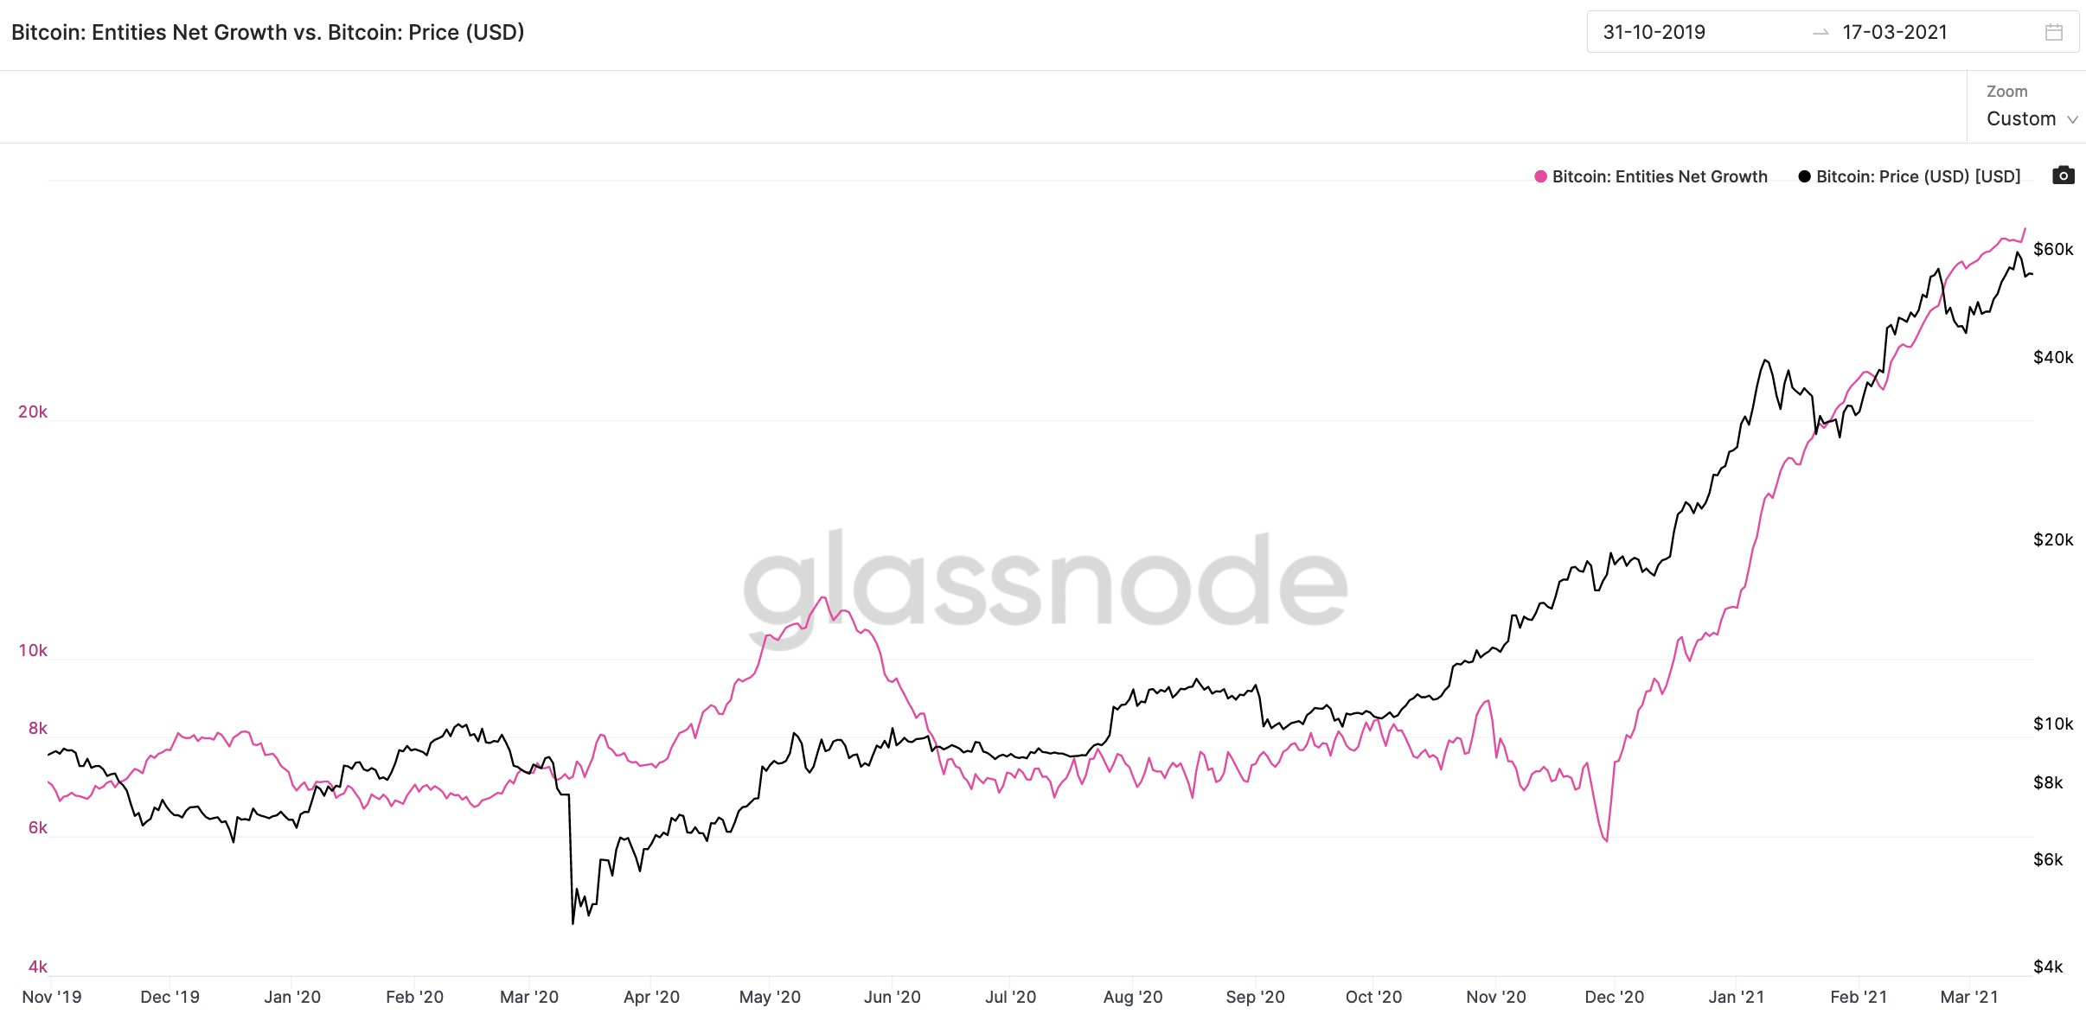This screenshot has width=2086, height=1027.
Task: Click the pink dot in the legend
Action: (x=1539, y=176)
